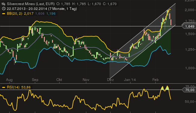Click the 70,00 RSI level marker
196x113 pixels.
189,90
